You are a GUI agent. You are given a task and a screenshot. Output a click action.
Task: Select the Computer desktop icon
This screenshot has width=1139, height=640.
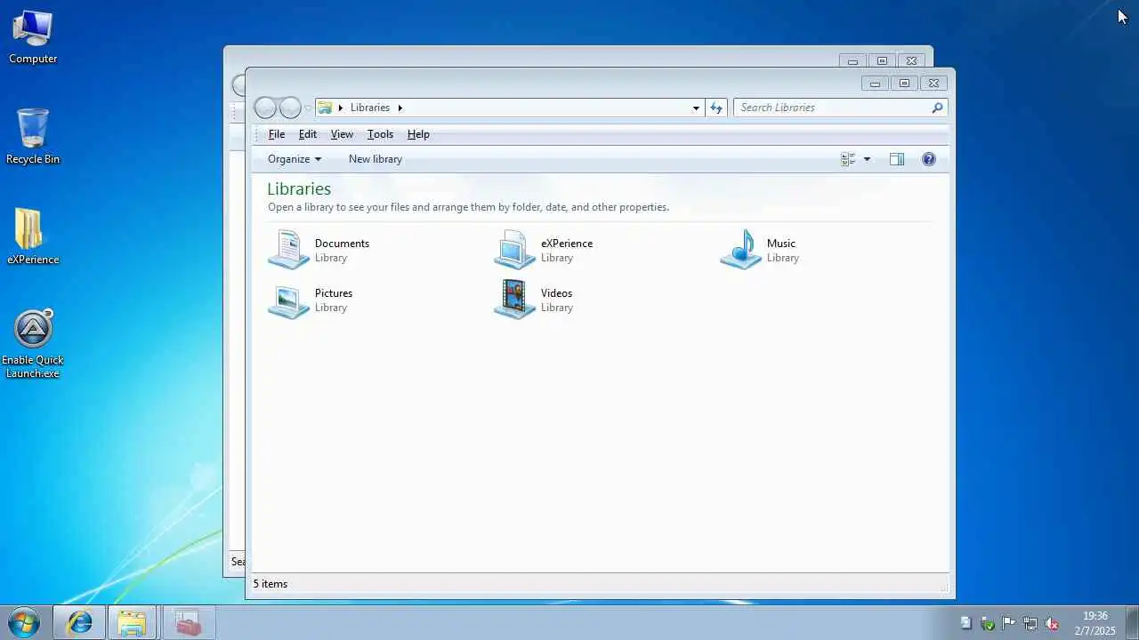[33, 36]
